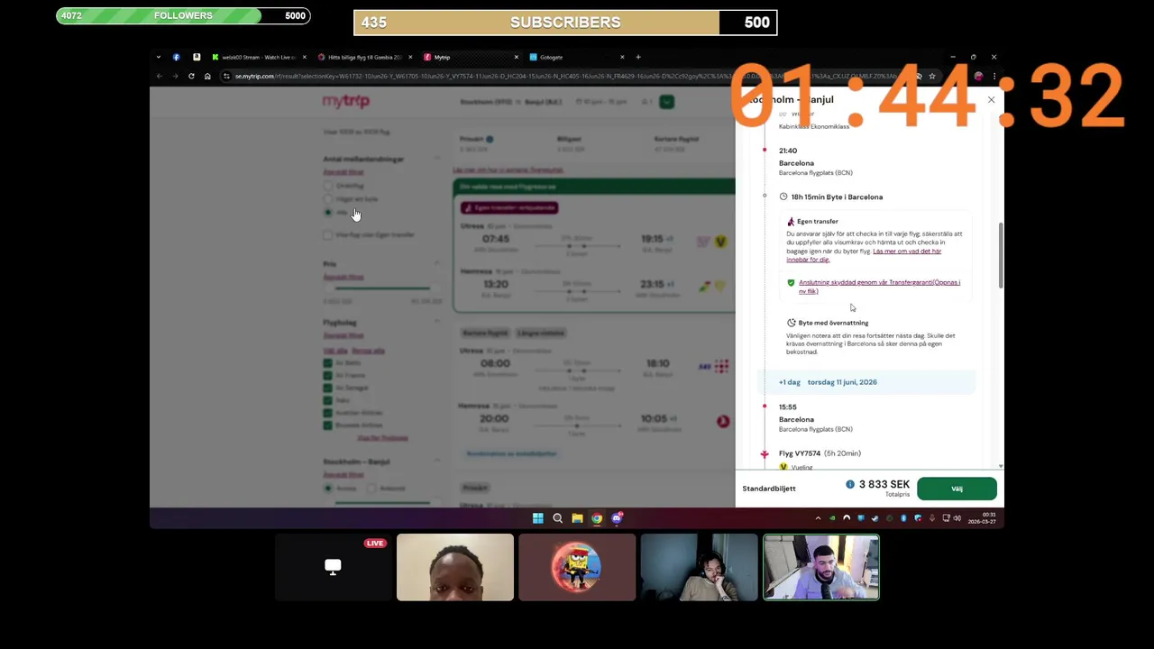Click the Kortare flygtid tag button
1154x649 pixels.
(485, 333)
